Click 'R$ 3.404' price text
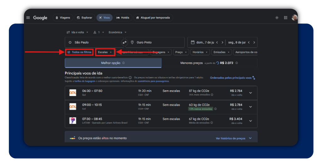The height and width of the screenshot is (168, 322). pyautogui.click(x=236, y=119)
